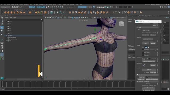170x95 pixels.
Task: Click the Save Scene icon
Action: pyautogui.click(x=17, y=7)
